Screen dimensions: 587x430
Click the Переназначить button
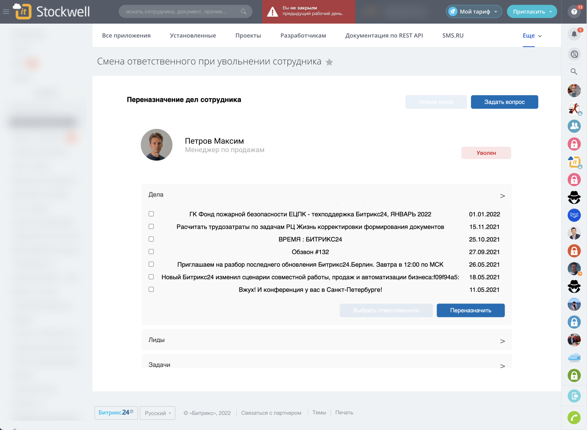coord(471,310)
